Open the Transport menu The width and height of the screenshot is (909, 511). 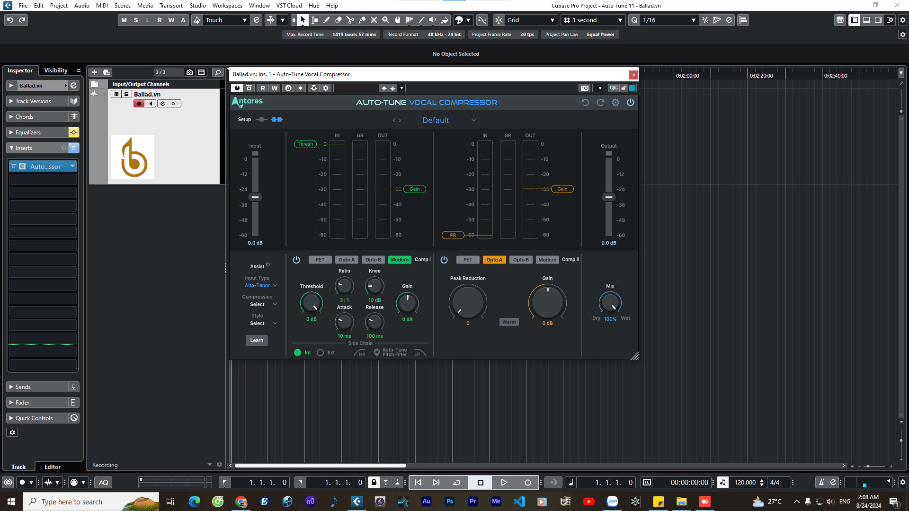click(171, 6)
